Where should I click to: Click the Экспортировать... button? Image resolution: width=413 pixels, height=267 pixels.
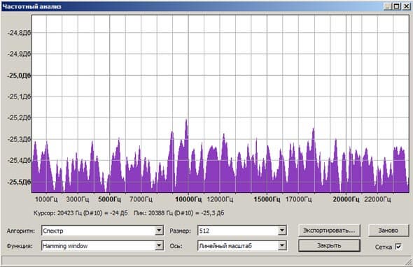coord(329,231)
